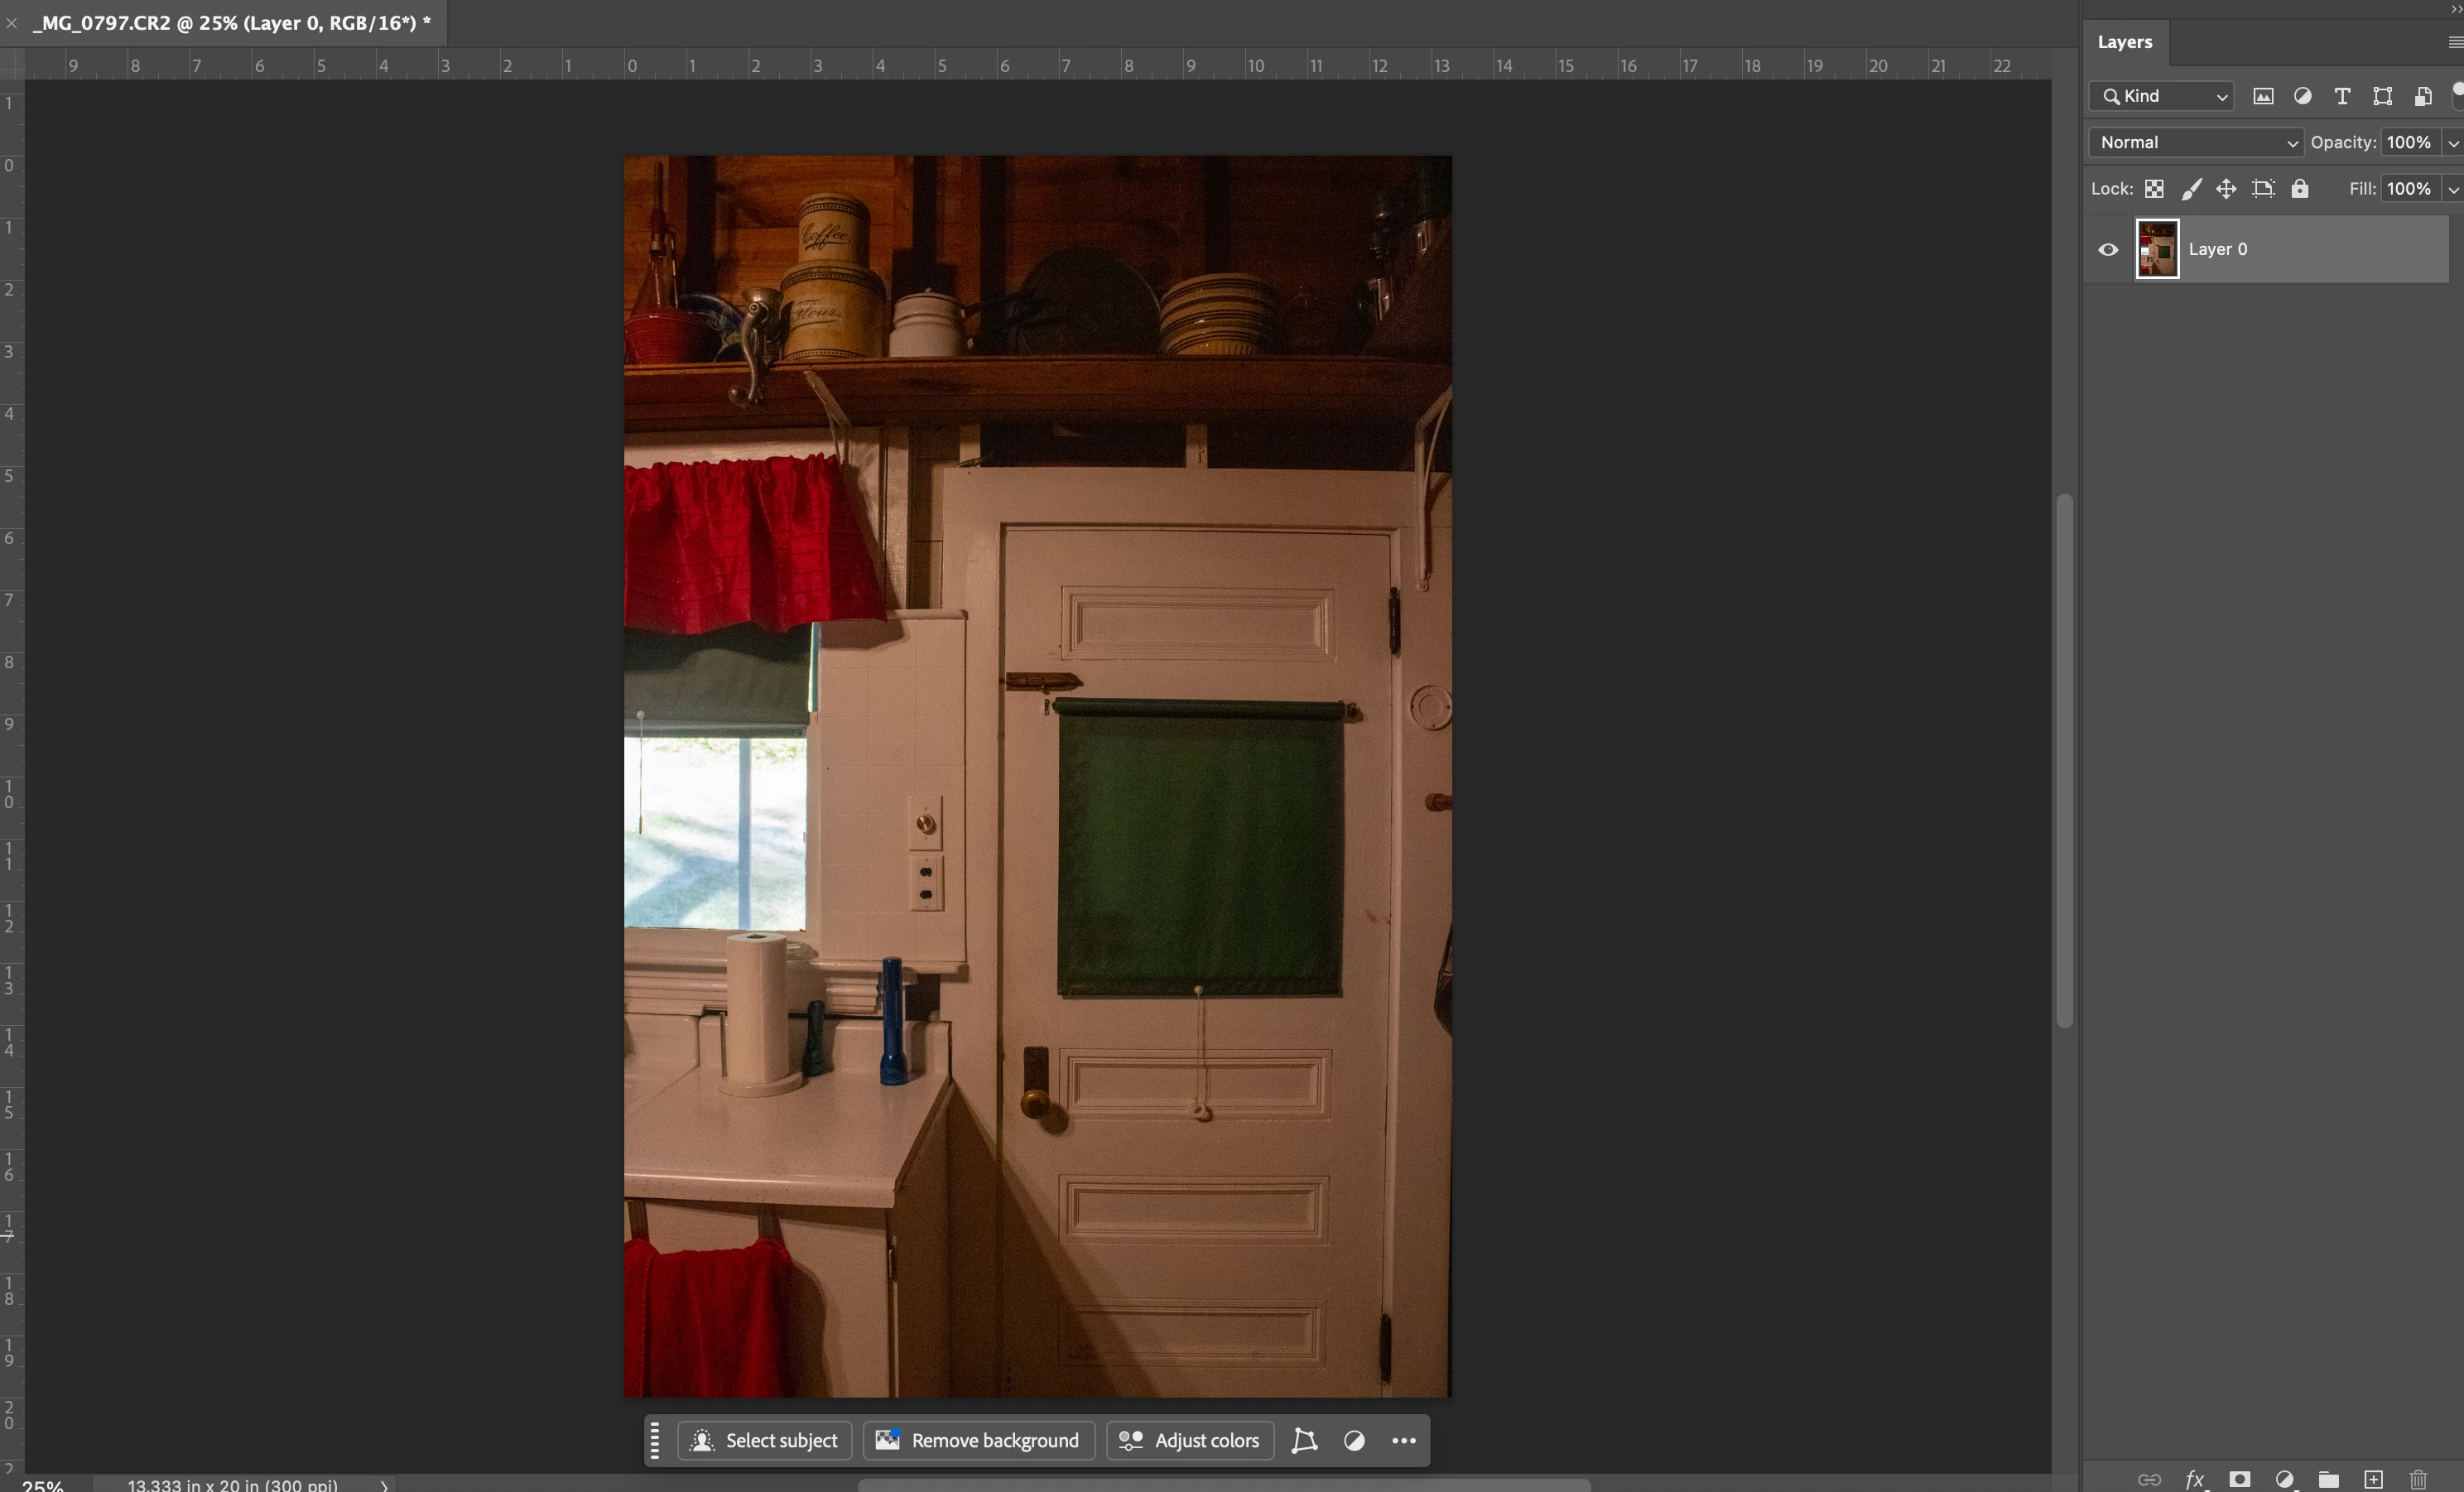
Task: Open the Kind filter dropdown
Action: pyautogui.click(x=2161, y=96)
